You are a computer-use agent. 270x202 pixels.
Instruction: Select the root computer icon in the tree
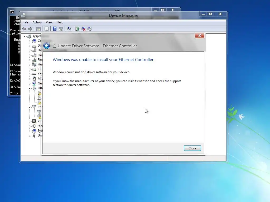click(x=29, y=36)
